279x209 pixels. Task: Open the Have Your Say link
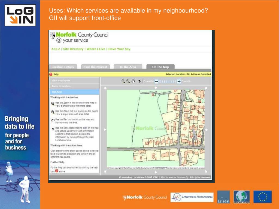click(119, 49)
